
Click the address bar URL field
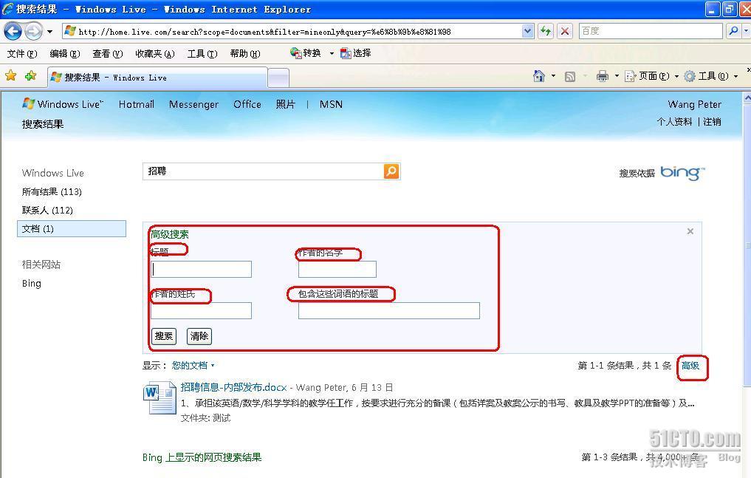click(x=292, y=32)
